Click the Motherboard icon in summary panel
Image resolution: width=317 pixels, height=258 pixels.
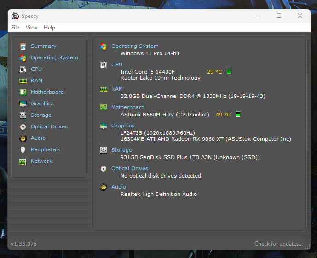[x=104, y=107]
